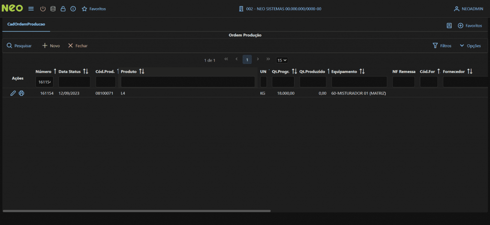Click the power/logout icon
The image size is (490, 225).
click(x=43, y=9)
